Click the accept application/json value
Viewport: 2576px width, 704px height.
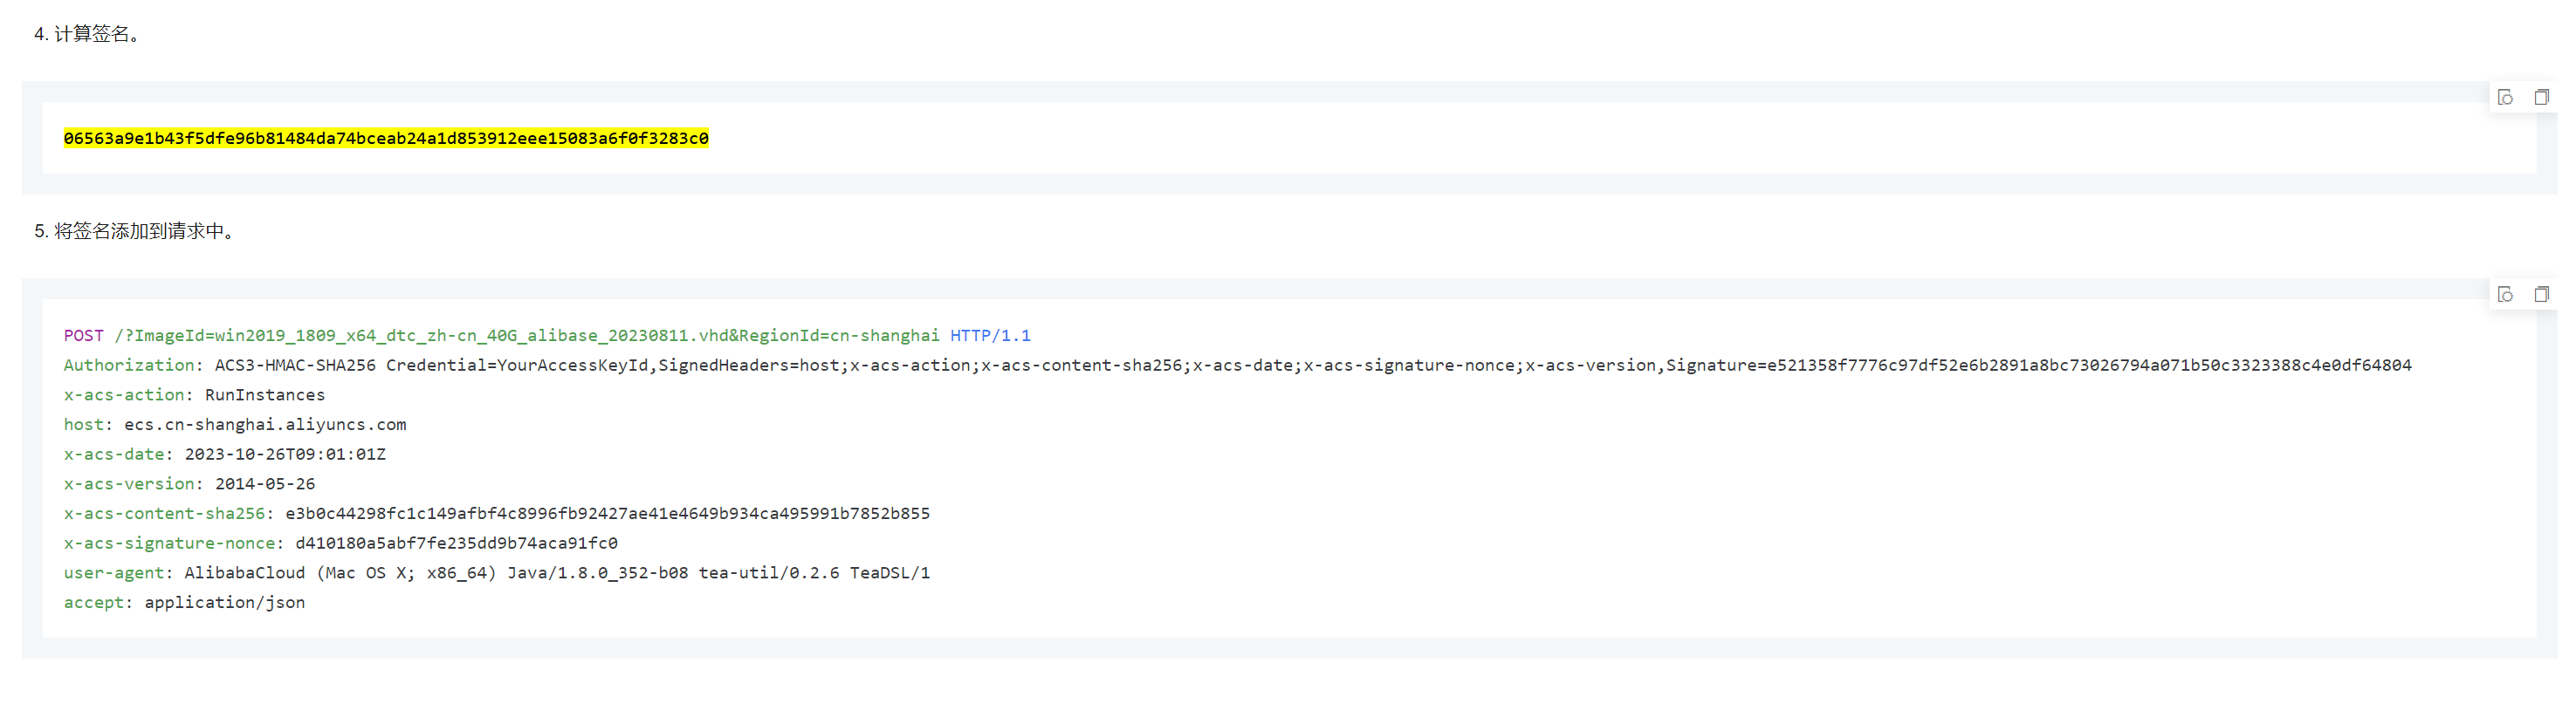pos(225,603)
